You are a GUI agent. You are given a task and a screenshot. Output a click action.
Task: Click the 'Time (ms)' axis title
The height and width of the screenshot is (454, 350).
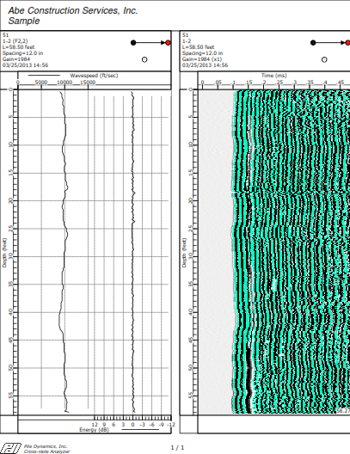273,76
